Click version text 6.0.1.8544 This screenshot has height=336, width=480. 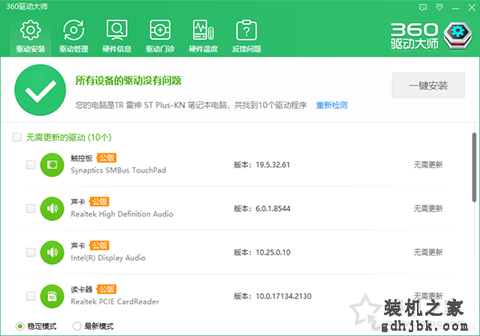(x=273, y=208)
